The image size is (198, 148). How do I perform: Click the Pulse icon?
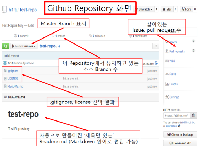(x=167, y=74)
